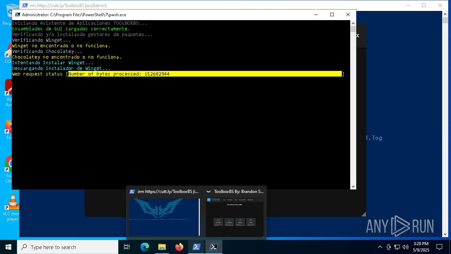The width and height of the screenshot is (451, 254).
Task: Show hidden system tray icons
Action: [x=380, y=247]
